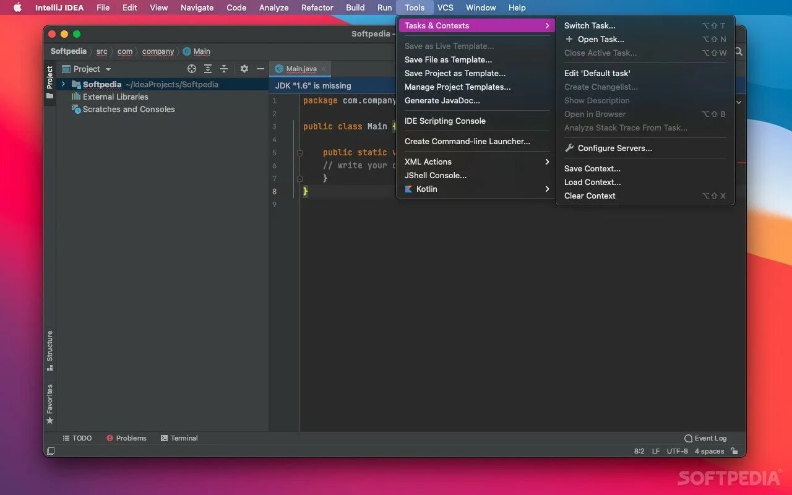The width and height of the screenshot is (792, 495).
Task: Click the Project side tab
Action: (x=49, y=82)
